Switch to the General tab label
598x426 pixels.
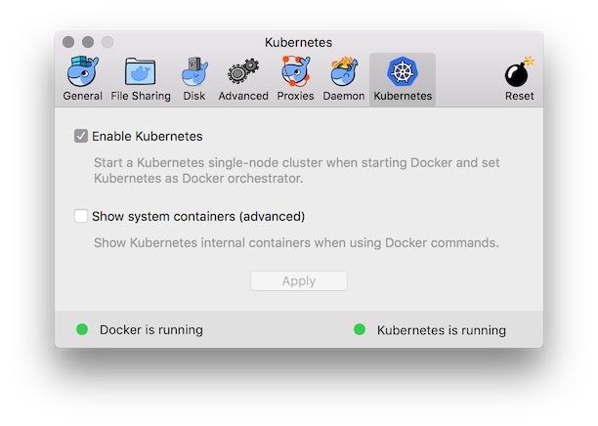82,96
